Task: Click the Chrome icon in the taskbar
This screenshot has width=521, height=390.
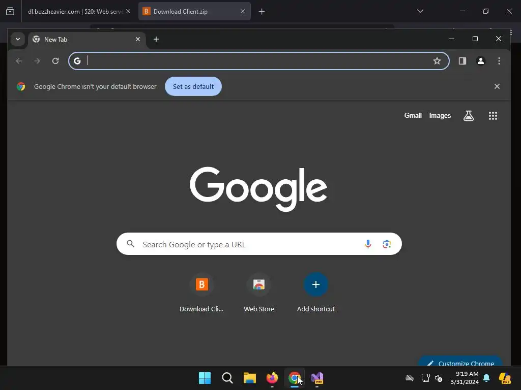Action: pyautogui.click(x=295, y=378)
